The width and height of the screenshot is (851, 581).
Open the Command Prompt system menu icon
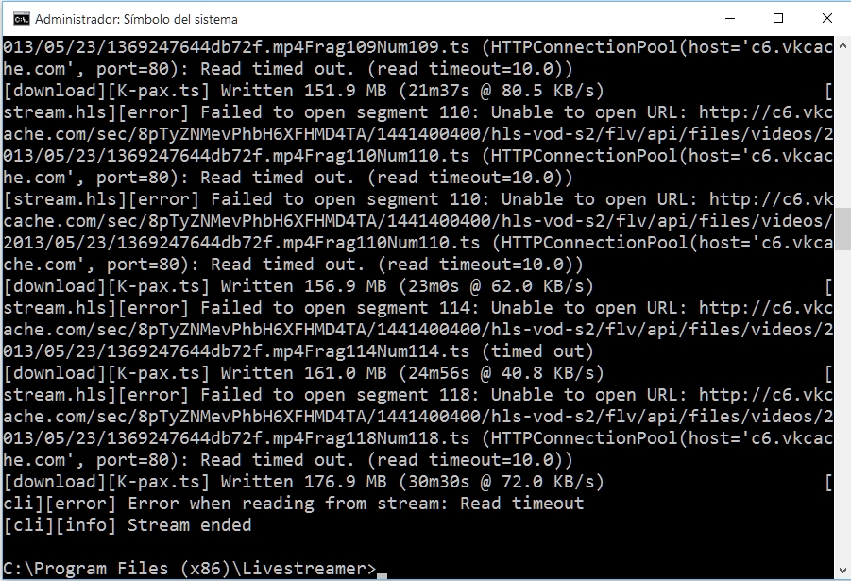coord(21,20)
